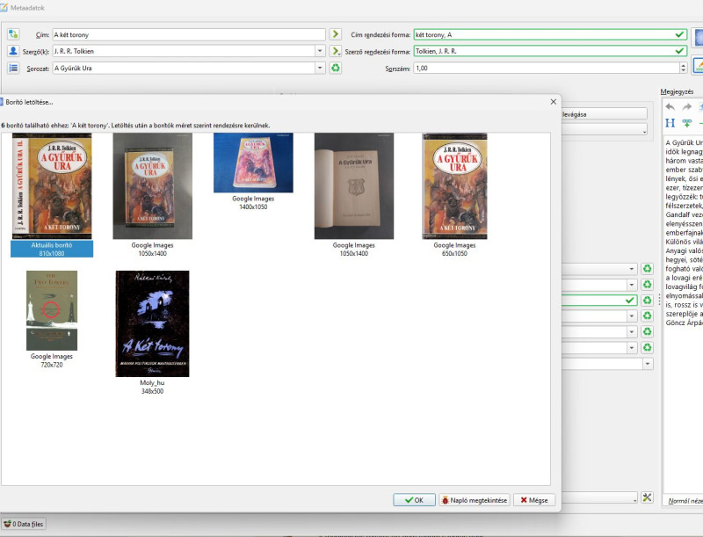Viewport: 703px width, 537px height.
Task: Select the Aktuális borító 810x1080 cover
Action: click(52, 195)
